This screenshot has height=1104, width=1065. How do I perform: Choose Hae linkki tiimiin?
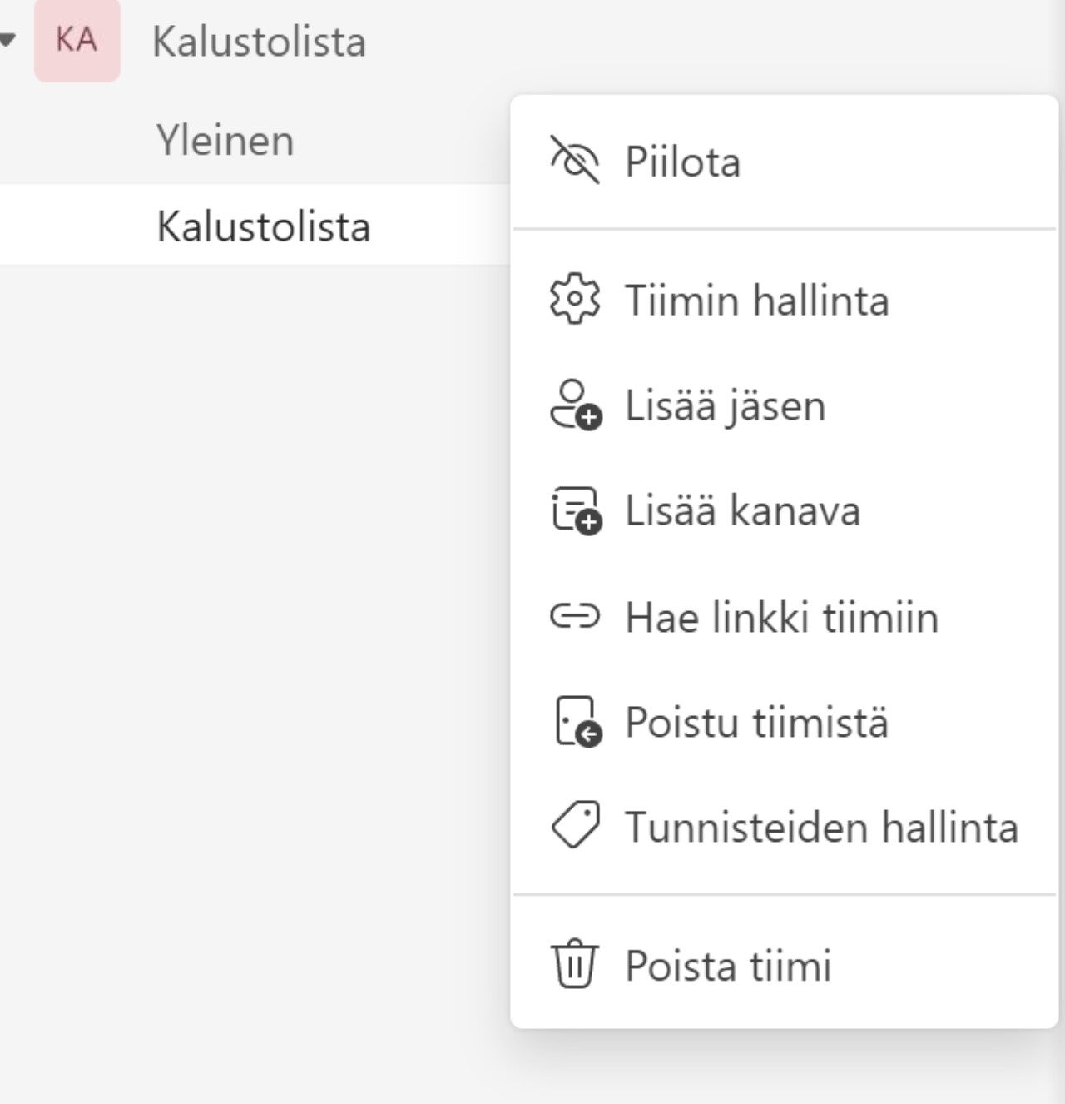(784, 617)
